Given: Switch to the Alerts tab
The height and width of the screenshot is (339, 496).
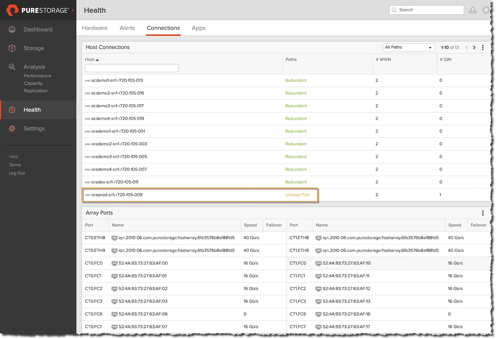Looking at the screenshot, I should (x=127, y=28).
